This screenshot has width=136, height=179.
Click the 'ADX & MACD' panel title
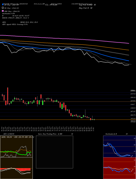point(9,134)
